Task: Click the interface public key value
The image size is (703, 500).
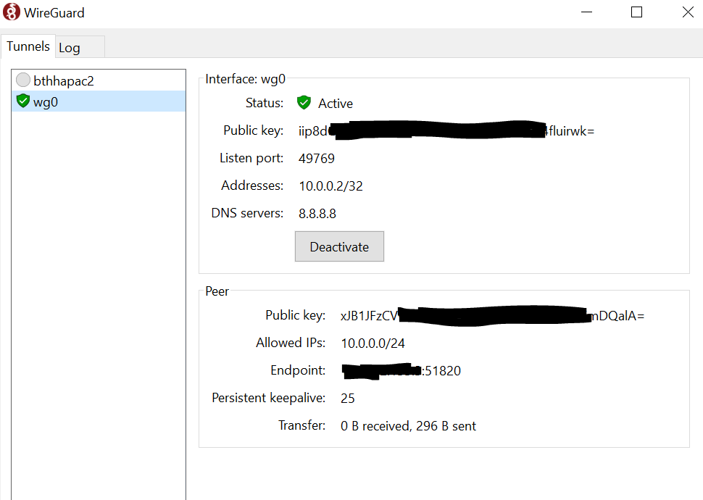Action: click(446, 131)
